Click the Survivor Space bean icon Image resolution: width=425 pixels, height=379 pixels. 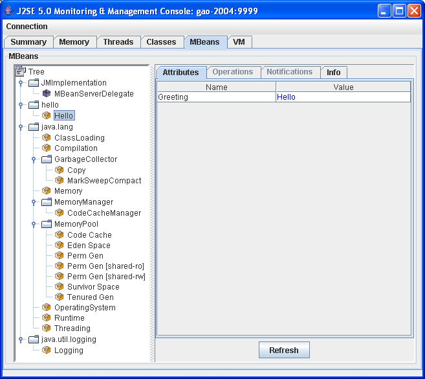pyautogui.click(x=60, y=287)
